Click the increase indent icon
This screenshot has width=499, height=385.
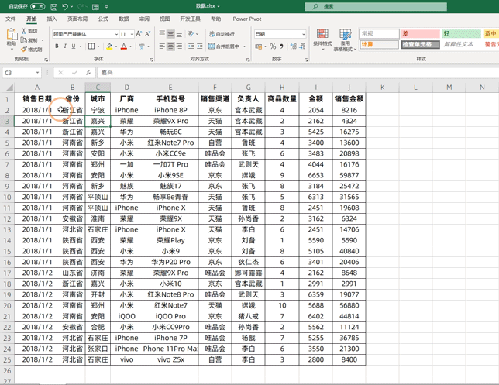pyautogui.click(x=200, y=46)
